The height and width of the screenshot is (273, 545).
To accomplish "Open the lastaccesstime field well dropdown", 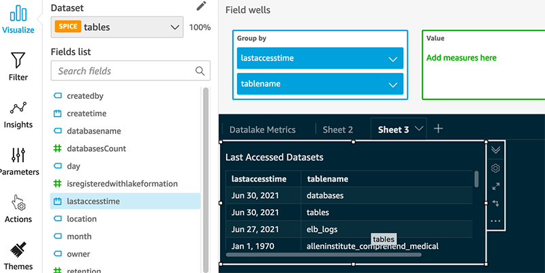I will [392, 59].
